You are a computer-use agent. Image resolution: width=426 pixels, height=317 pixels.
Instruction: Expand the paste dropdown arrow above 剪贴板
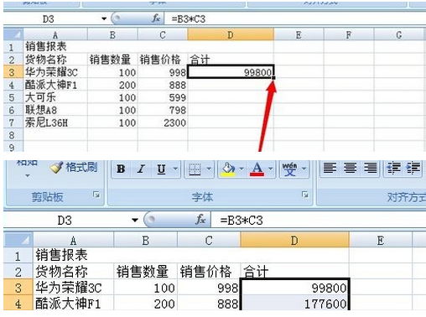[x=28, y=175]
